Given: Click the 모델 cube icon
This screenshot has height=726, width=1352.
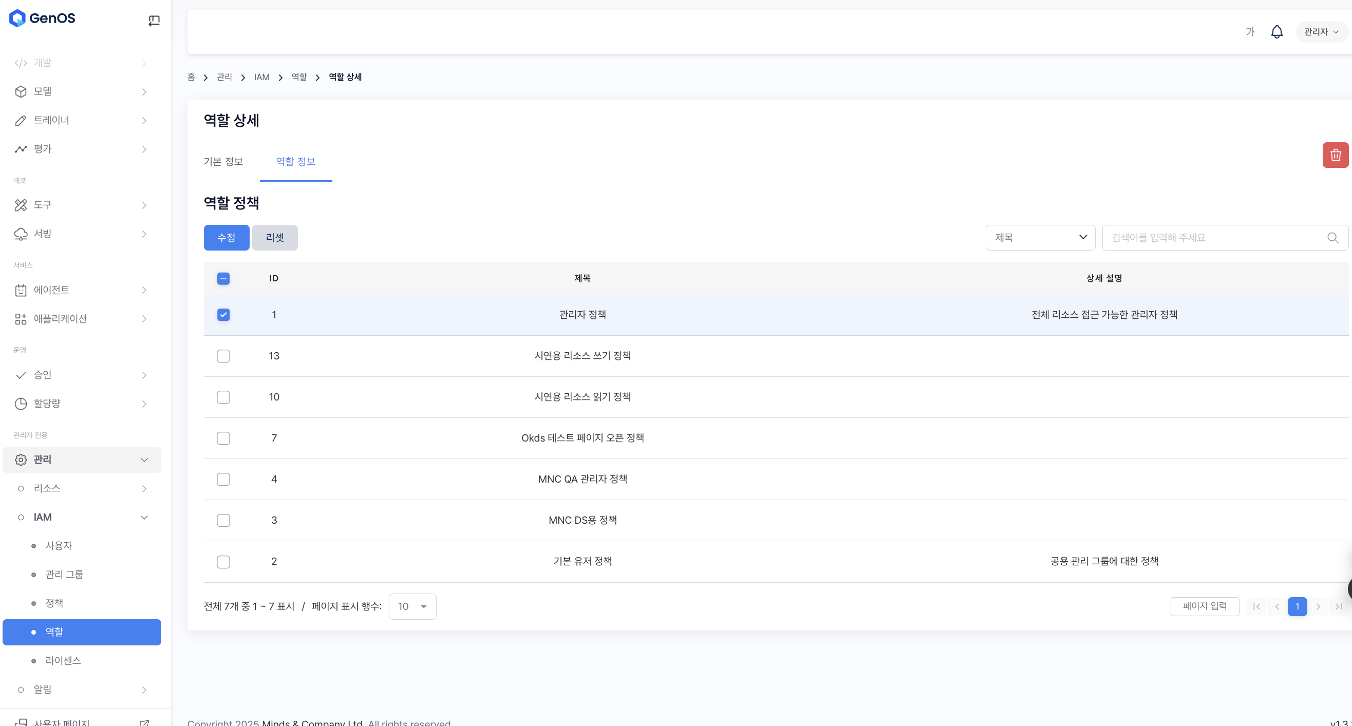Looking at the screenshot, I should 21,92.
